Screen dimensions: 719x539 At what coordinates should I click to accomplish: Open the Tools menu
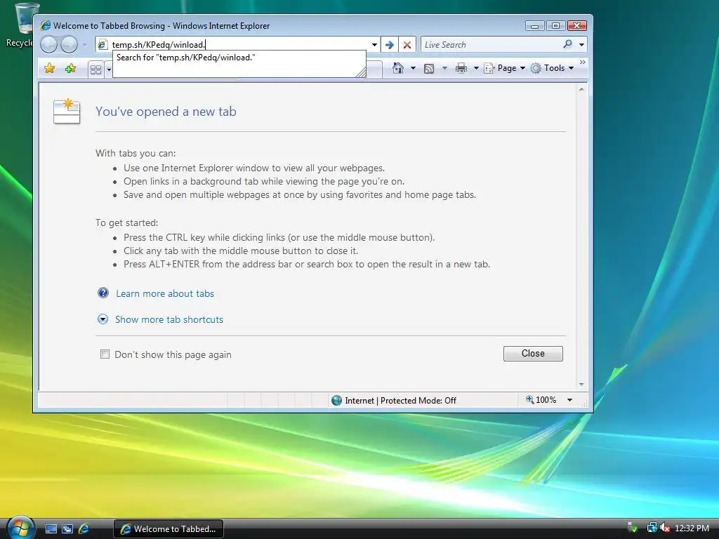tap(552, 68)
